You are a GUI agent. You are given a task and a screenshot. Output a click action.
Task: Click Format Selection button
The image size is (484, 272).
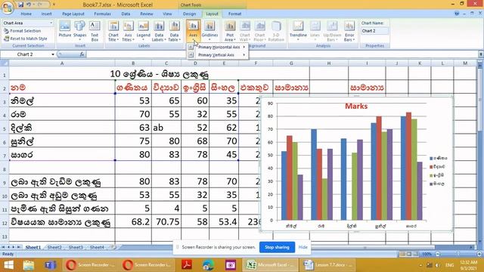tap(22, 31)
